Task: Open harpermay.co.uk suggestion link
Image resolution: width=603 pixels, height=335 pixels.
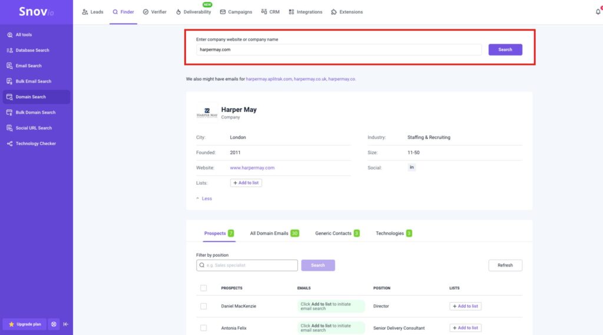Action: (310, 79)
